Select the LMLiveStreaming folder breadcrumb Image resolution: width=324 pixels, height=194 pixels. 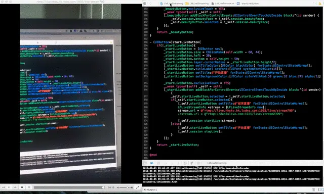(x=197, y=4)
